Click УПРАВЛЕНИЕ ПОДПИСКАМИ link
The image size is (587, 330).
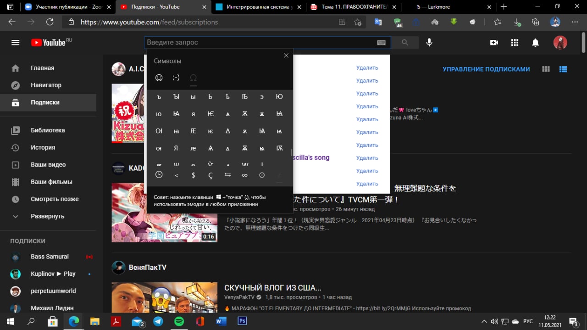(x=486, y=69)
